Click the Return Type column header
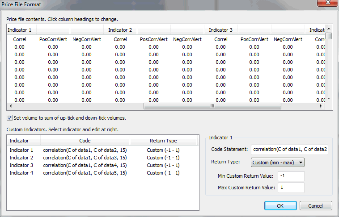 click(x=163, y=141)
